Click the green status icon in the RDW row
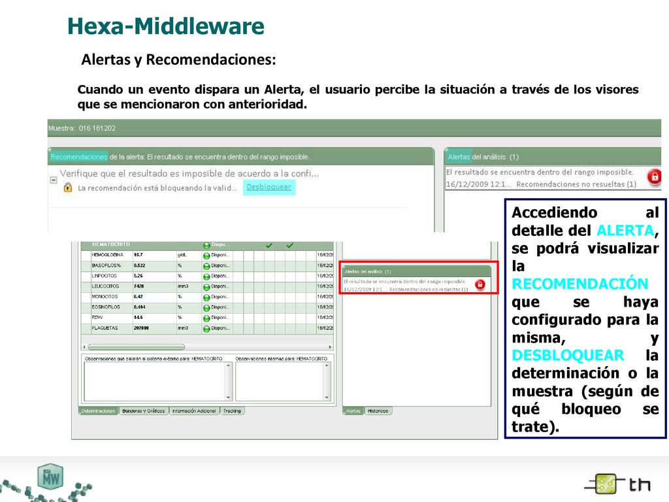Viewport: 669px width, 502px height. tap(206, 318)
